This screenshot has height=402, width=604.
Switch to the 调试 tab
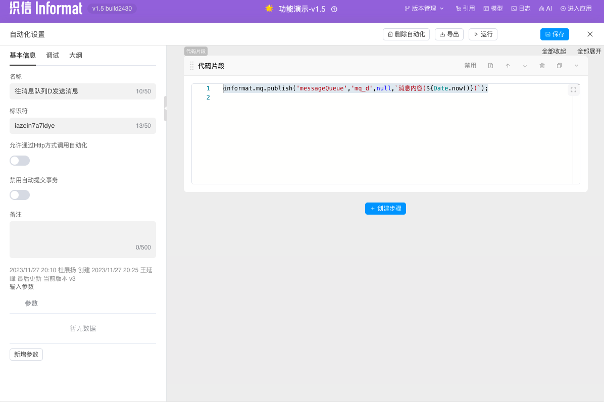[x=52, y=56]
